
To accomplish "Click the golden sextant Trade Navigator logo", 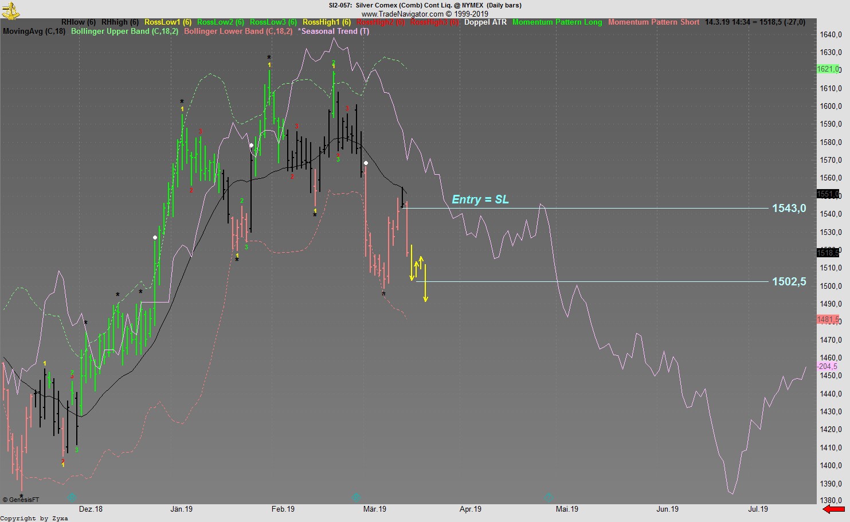I will [11, 11].
